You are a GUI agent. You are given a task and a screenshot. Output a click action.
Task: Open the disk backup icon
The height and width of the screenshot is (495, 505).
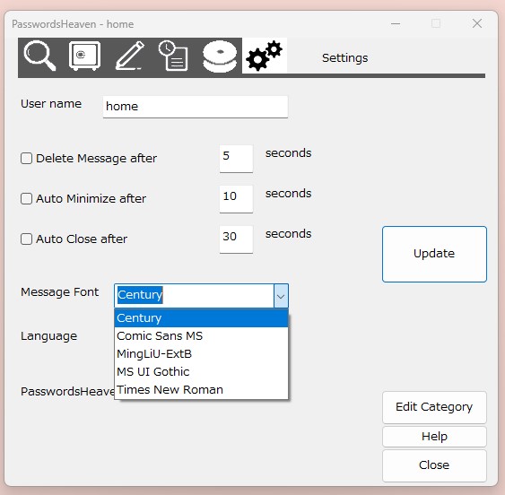click(x=220, y=56)
